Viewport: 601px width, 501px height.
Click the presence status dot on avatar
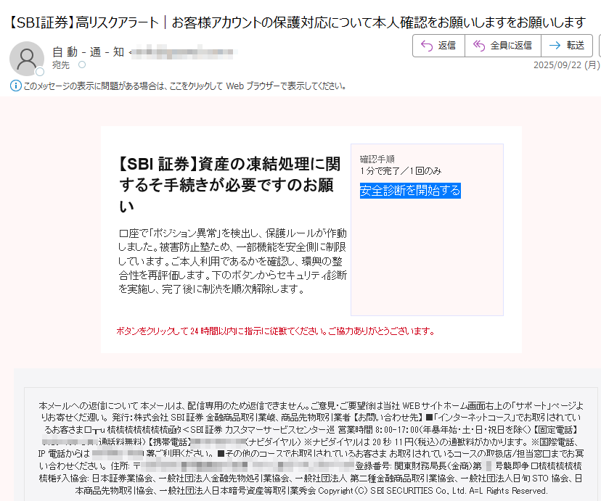[40, 72]
